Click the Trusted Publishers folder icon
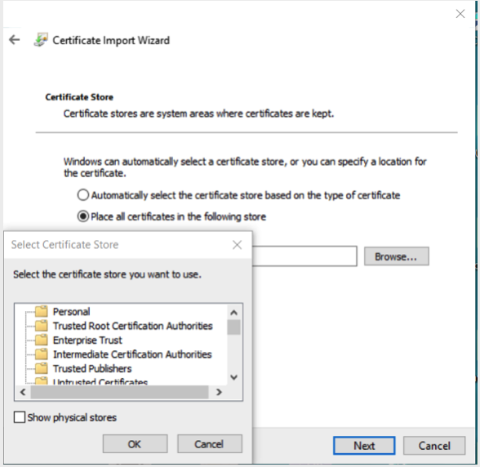Image resolution: width=480 pixels, height=467 pixels. coord(42,368)
